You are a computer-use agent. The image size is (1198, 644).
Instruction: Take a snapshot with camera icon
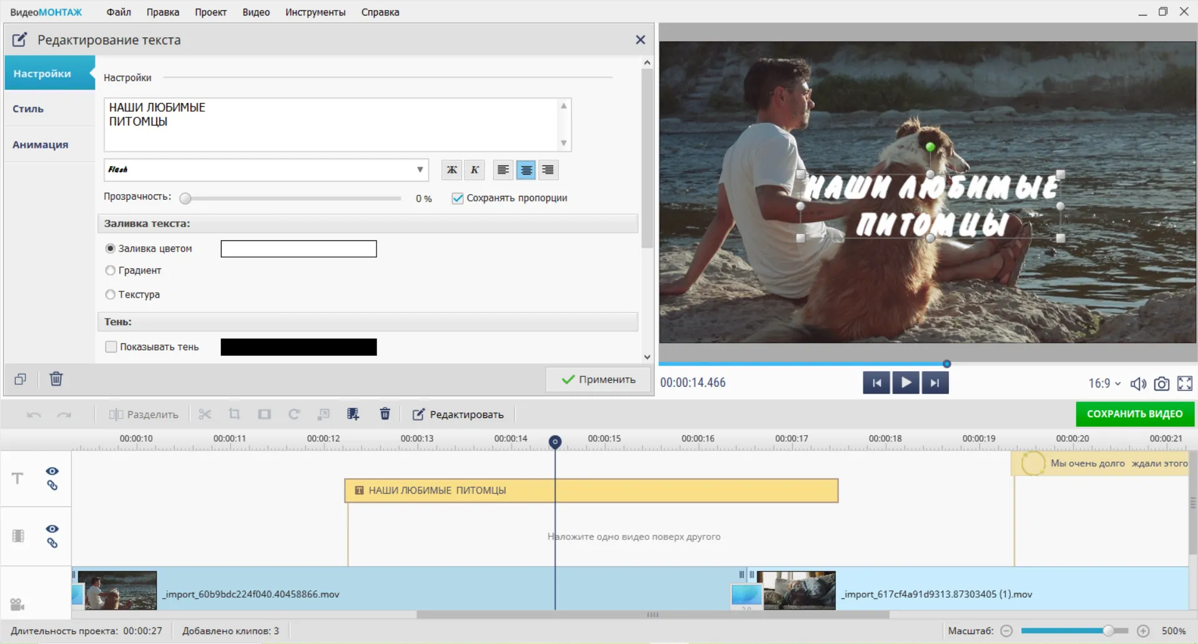1161,384
